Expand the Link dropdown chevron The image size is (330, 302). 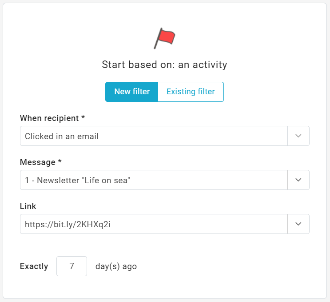pos(298,224)
